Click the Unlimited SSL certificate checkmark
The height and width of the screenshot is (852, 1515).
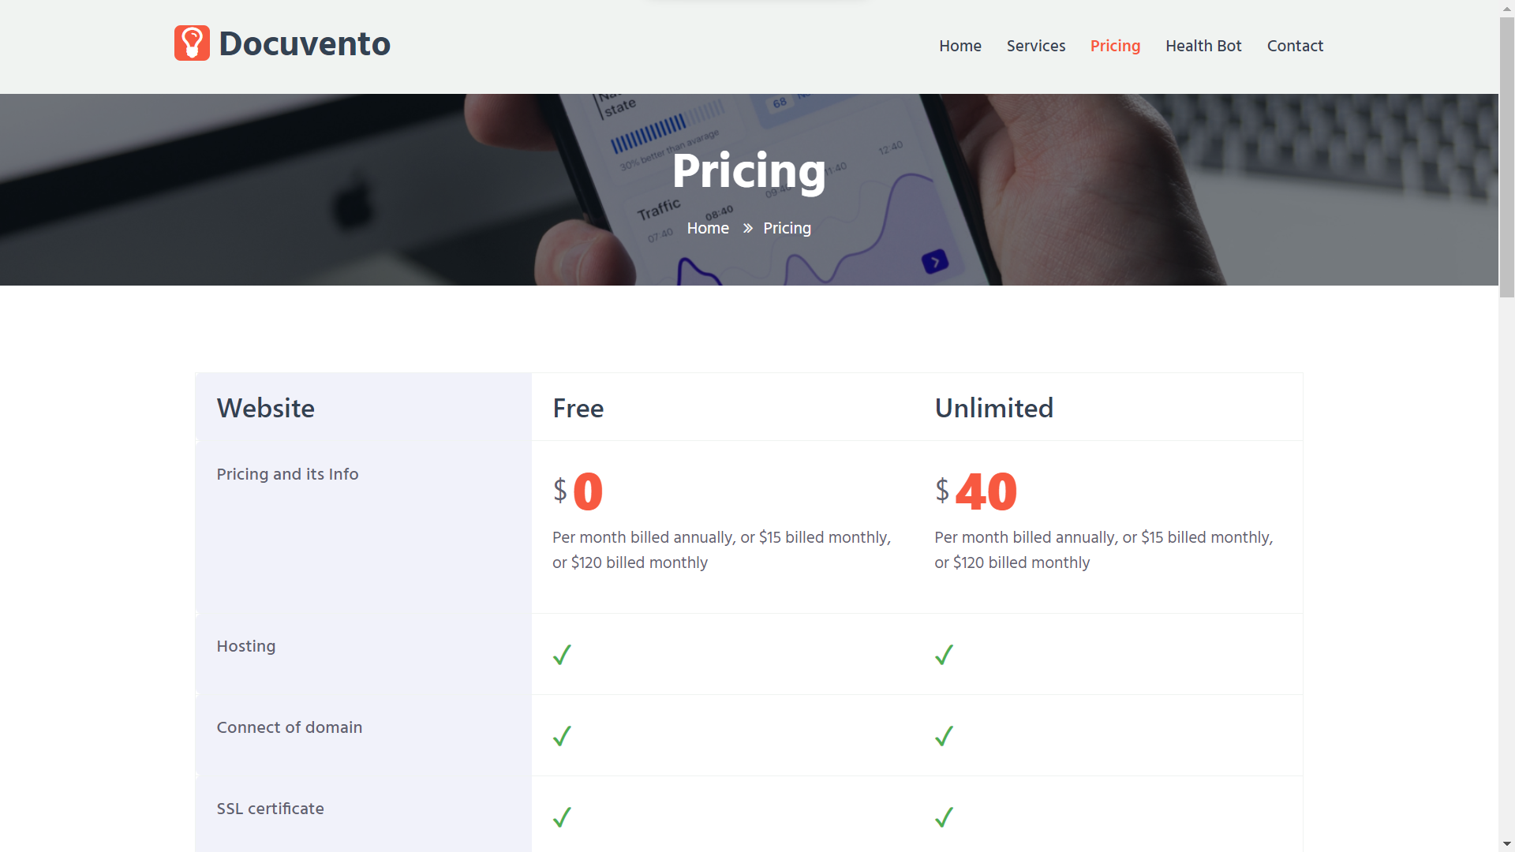click(x=944, y=816)
